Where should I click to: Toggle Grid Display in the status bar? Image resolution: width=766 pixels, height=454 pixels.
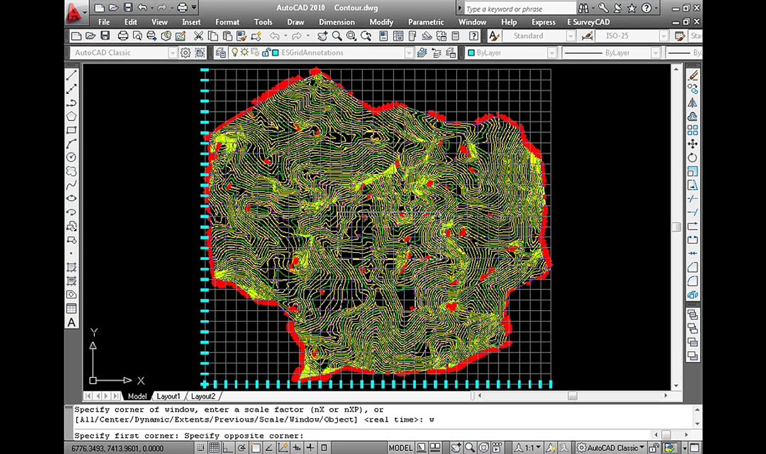pos(214,448)
